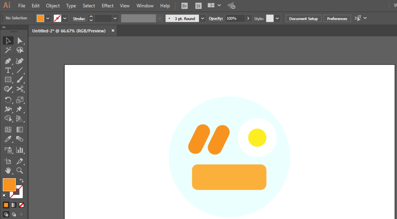Switch paint mode to Gradient
The image size is (397, 219).
point(14,205)
